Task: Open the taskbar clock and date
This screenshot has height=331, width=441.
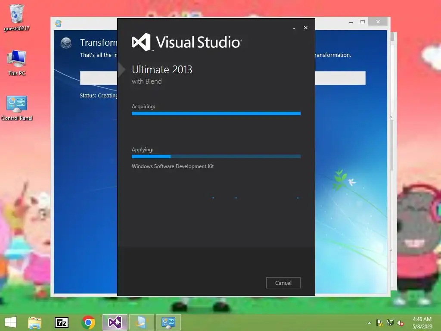Action: click(422, 323)
